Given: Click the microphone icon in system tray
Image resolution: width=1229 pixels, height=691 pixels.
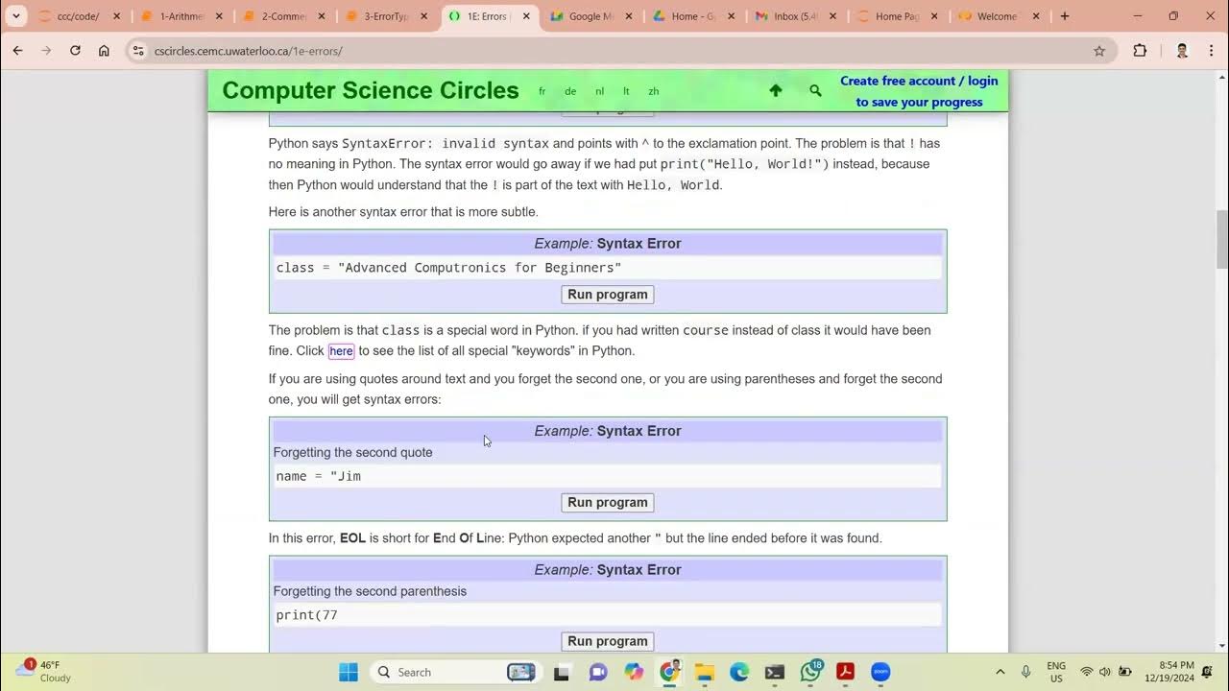Looking at the screenshot, I should point(1026,672).
